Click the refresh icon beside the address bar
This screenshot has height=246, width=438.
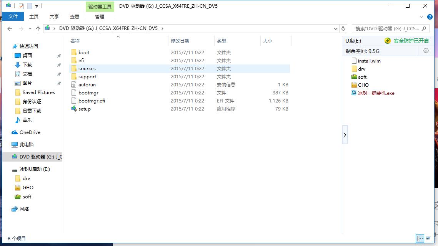coord(343,28)
